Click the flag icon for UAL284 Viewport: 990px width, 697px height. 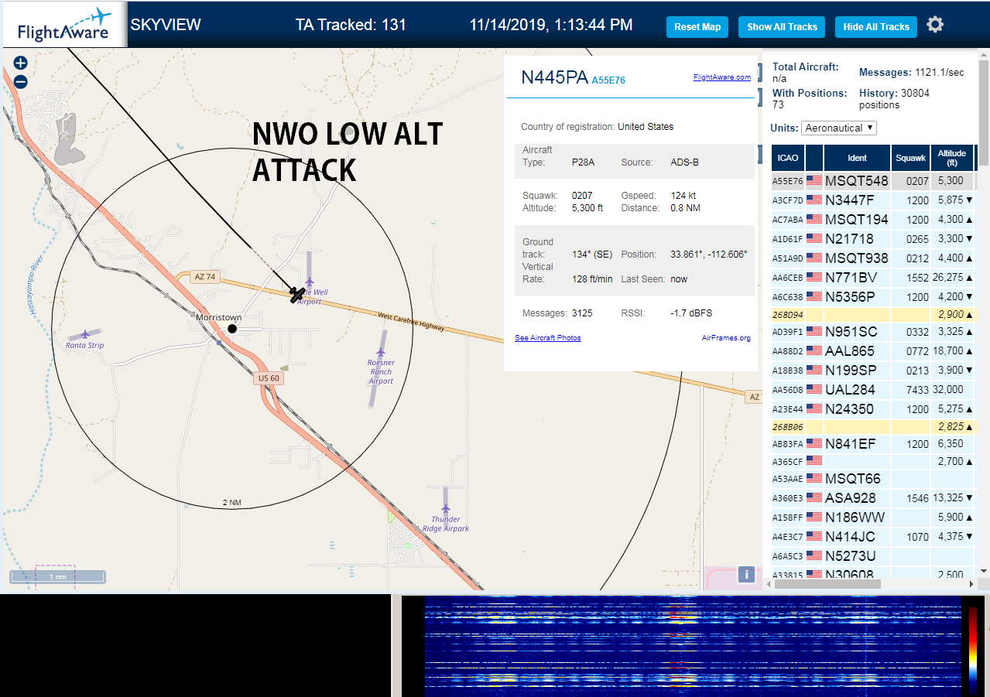point(814,389)
